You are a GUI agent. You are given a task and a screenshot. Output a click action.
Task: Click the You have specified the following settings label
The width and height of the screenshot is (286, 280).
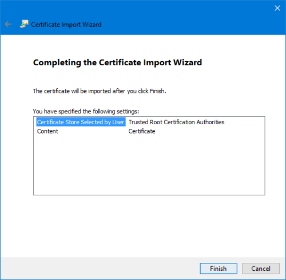click(x=86, y=111)
